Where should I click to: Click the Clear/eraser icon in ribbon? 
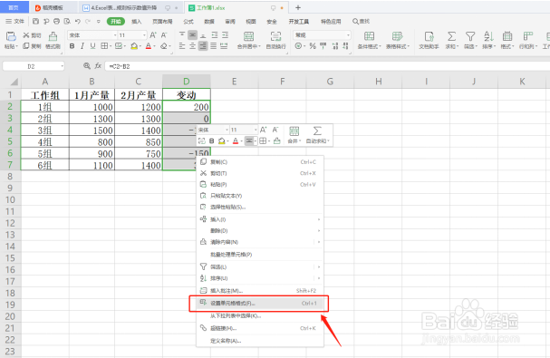164,46
